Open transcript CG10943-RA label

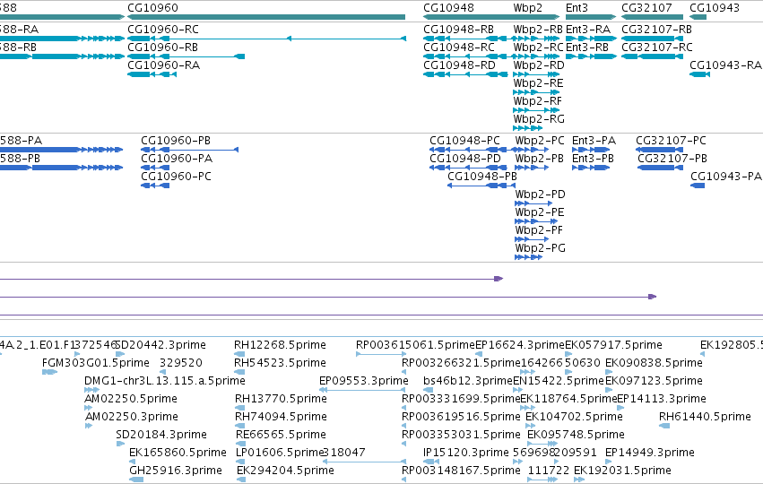click(725, 65)
